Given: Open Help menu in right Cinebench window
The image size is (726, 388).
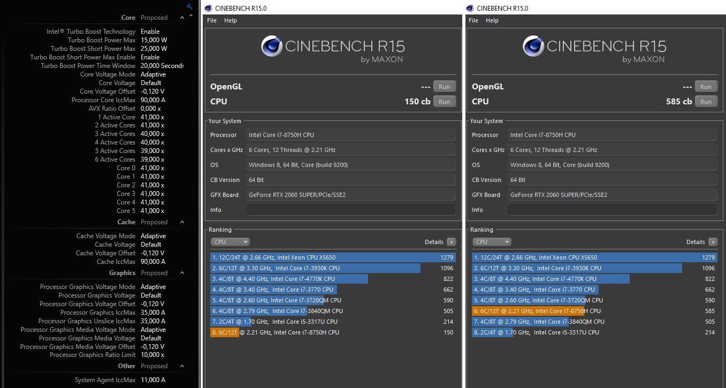Looking at the screenshot, I should click(x=492, y=20).
